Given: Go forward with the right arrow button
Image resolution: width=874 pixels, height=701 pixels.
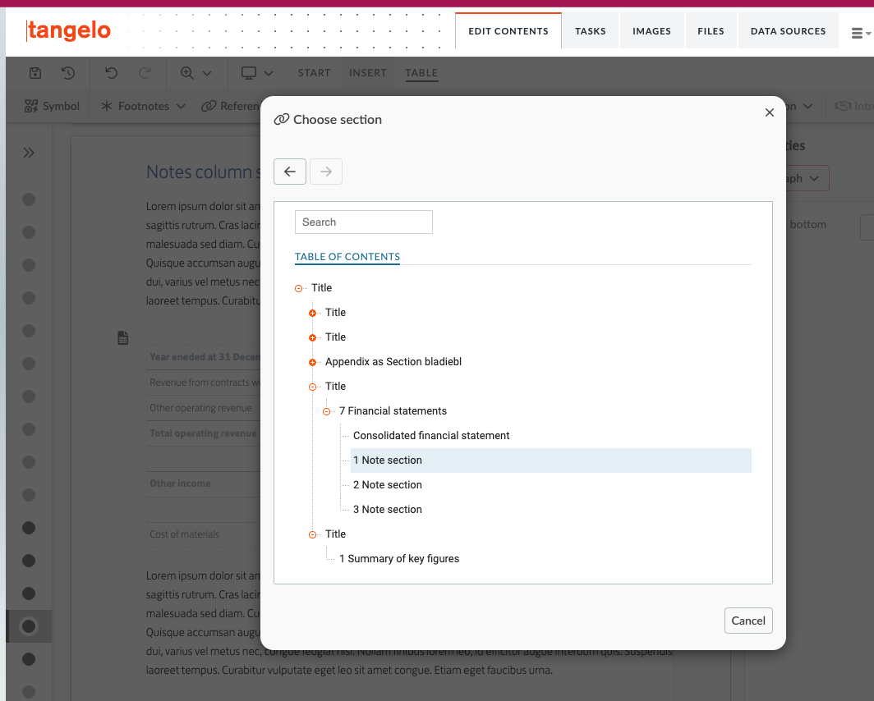Looking at the screenshot, I should [326, 172].
